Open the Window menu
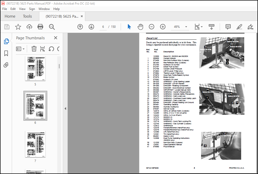The width and height of the screenshot is (258, 174). click(x=44, y=9)
